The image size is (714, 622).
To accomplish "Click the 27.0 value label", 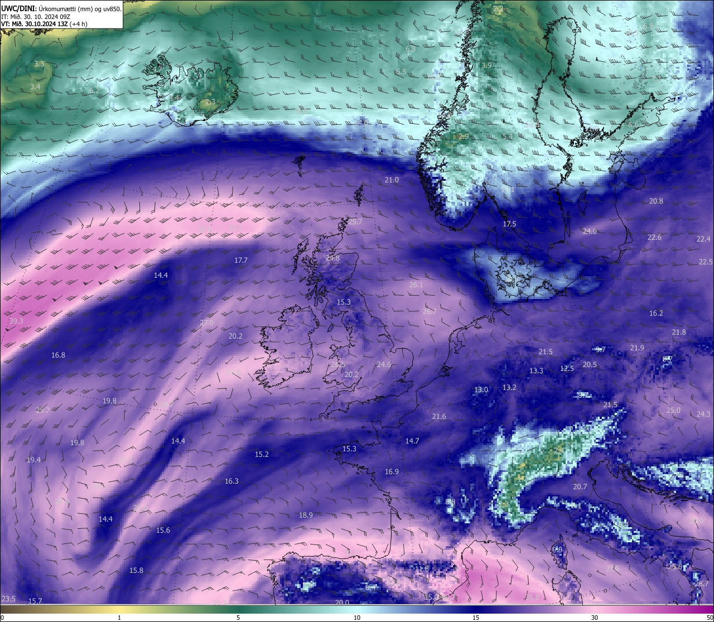I will (206, 322).
